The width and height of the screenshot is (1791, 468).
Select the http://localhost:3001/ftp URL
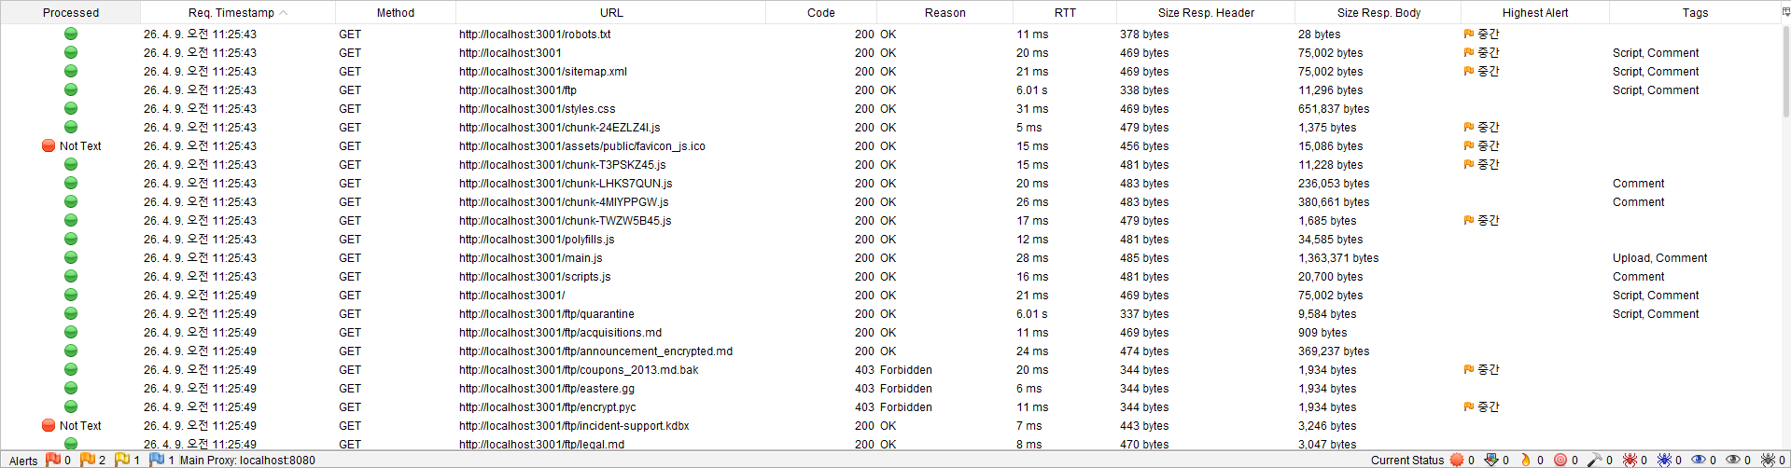pos(518,89)
